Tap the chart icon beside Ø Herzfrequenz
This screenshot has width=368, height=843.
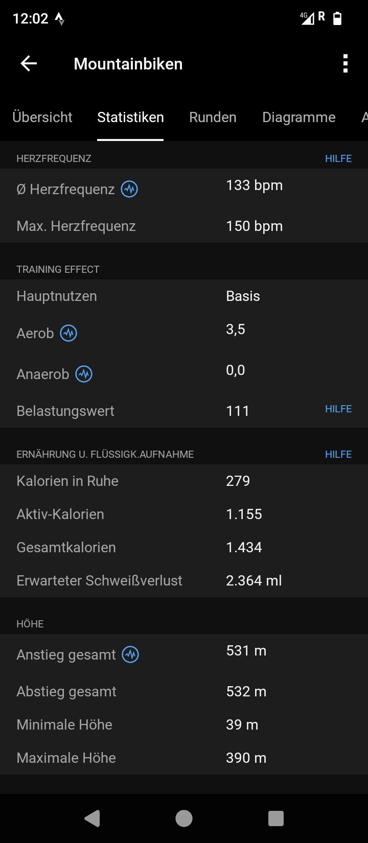coord(129,190)
